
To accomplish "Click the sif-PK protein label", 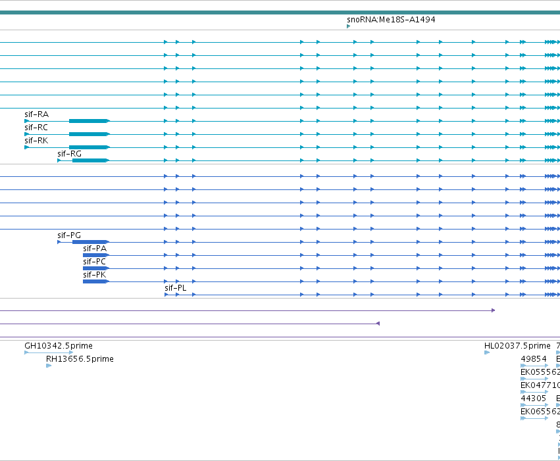I will pos(95,275).
